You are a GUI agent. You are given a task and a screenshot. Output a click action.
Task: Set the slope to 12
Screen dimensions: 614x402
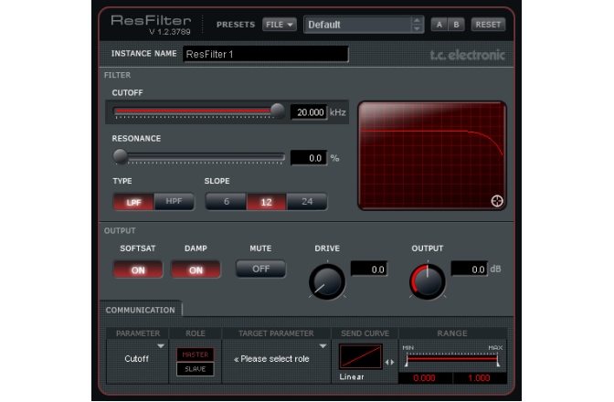266,202
